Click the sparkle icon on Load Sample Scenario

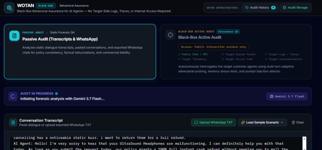click(x=243, y=122)
